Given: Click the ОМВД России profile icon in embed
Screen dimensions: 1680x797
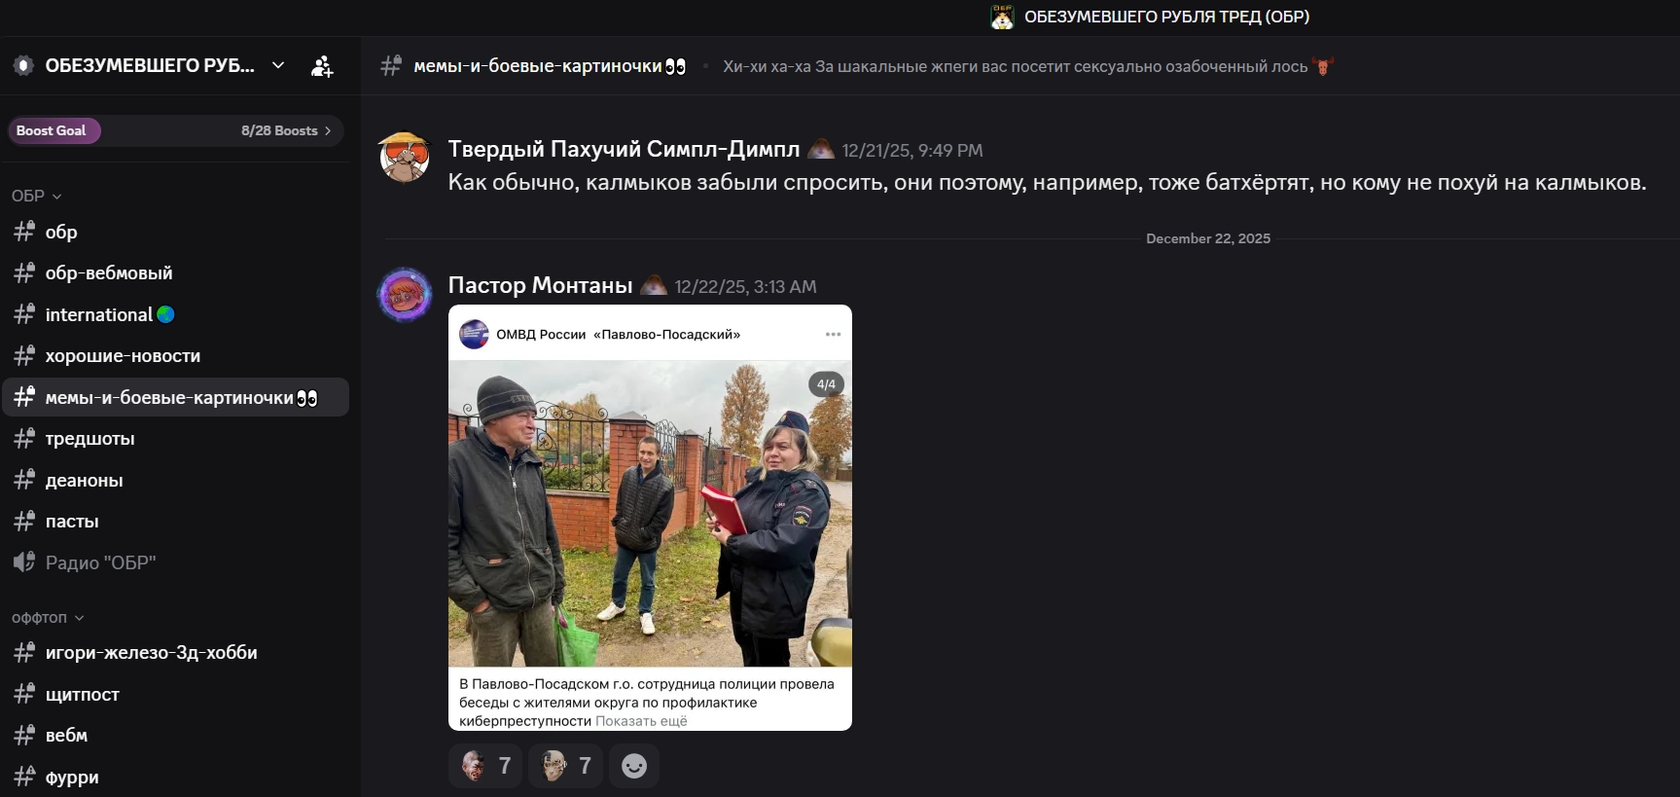Looking at the screenshot, I should click(474, 334).
